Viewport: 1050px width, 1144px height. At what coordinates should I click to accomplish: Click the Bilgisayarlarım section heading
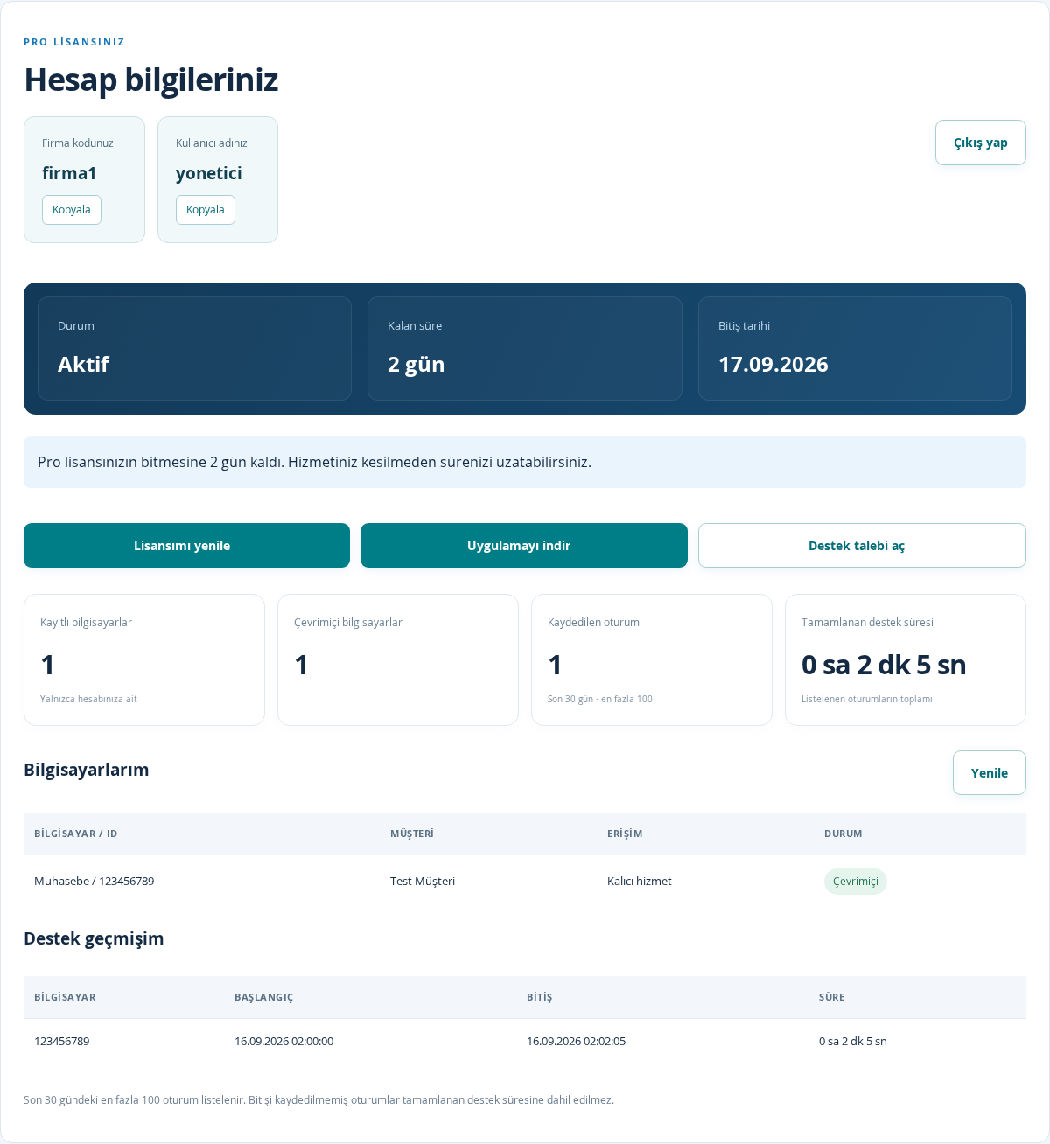coord(87,770)
